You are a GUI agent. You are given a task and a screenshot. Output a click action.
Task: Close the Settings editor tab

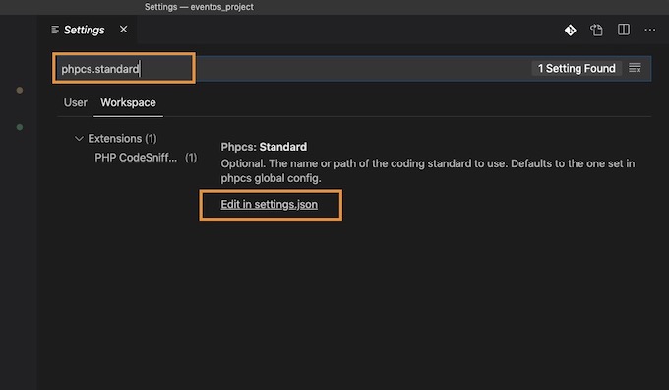(123, 29)
